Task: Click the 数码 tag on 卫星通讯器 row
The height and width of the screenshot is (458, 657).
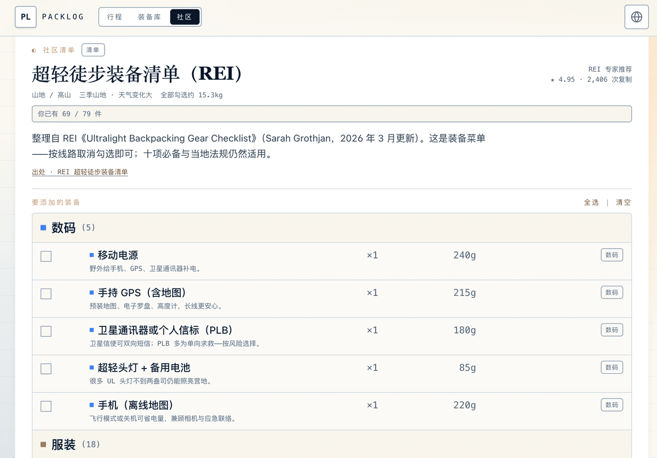Action: [612, 330]
